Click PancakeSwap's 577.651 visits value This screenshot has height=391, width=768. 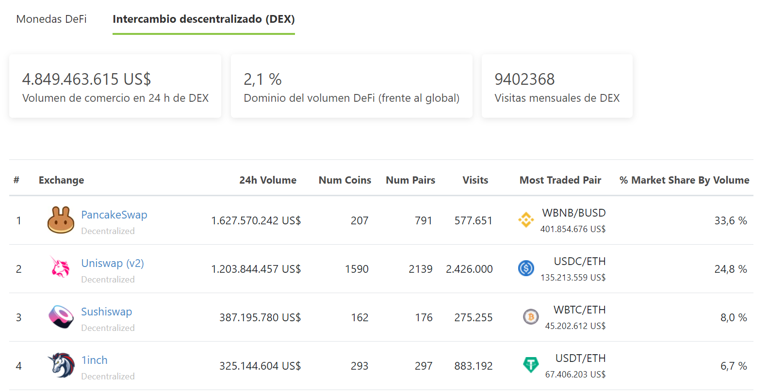click(474, 220)
